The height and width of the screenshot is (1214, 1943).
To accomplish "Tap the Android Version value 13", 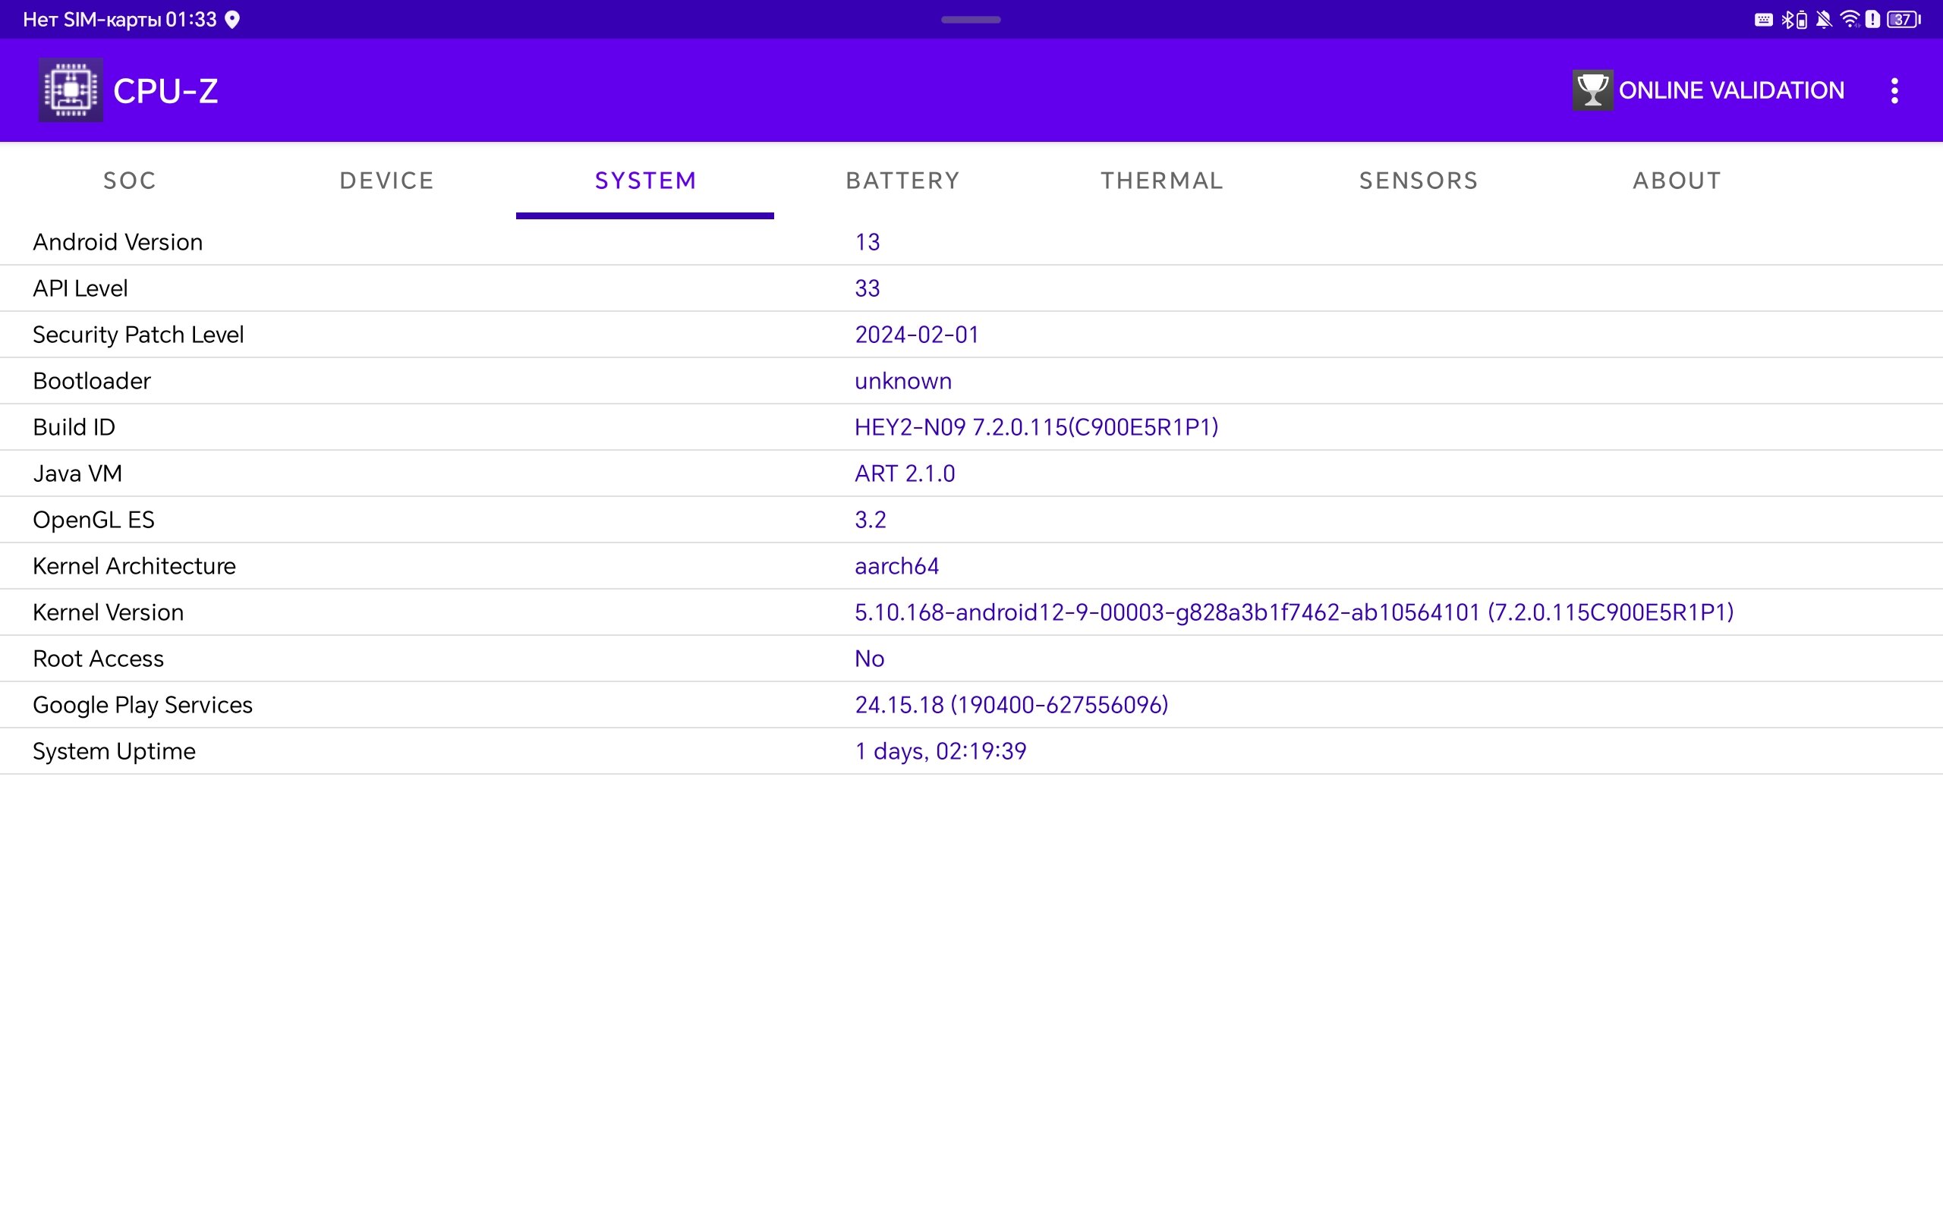I will (867, 242).
